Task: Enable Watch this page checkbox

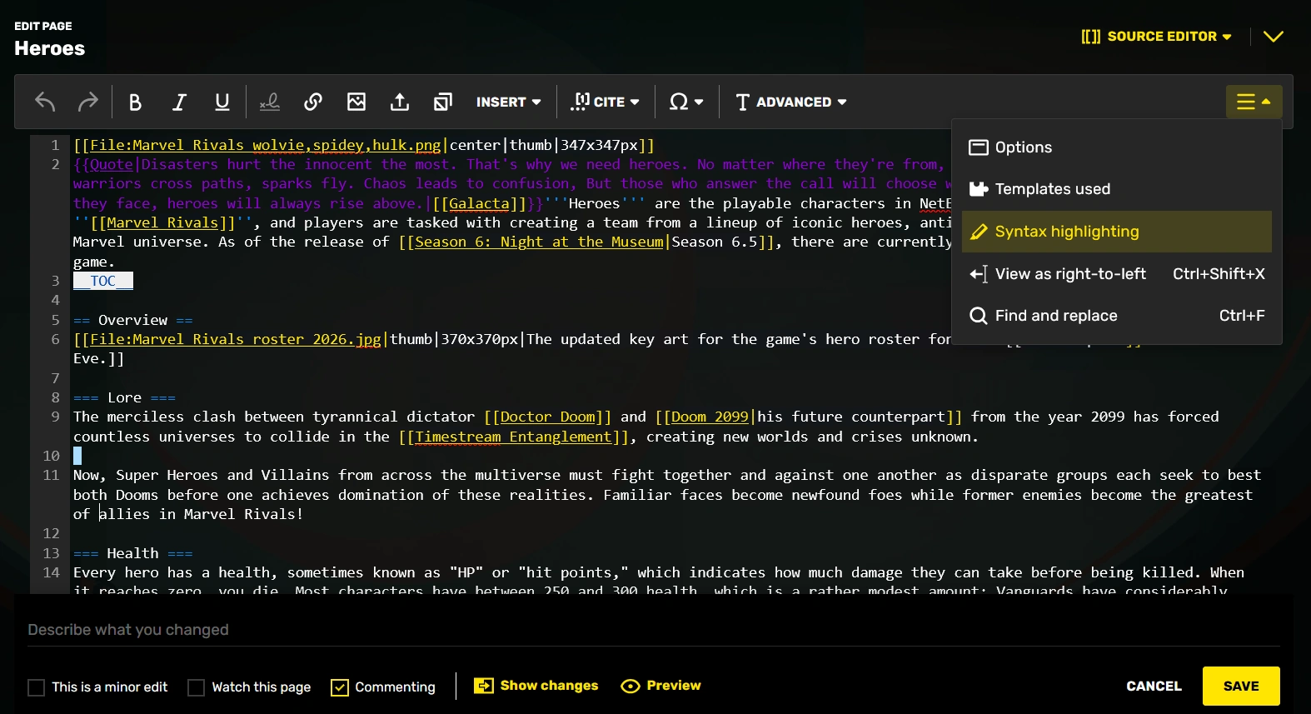Action: pyautogui.click(x=197, y=687)
